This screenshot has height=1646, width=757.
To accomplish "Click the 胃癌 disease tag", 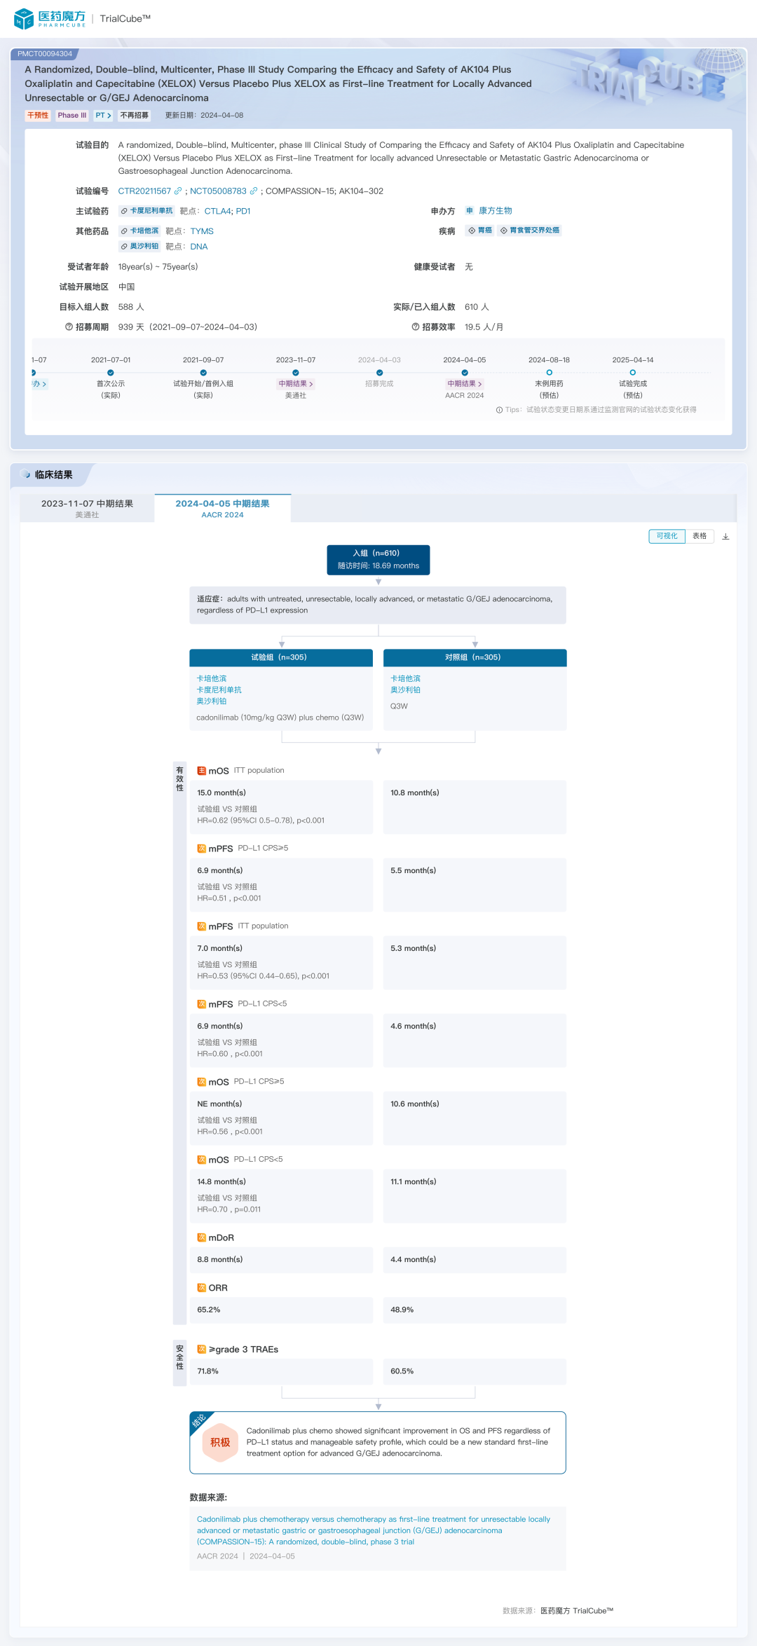I will click(x=480, y=231).
